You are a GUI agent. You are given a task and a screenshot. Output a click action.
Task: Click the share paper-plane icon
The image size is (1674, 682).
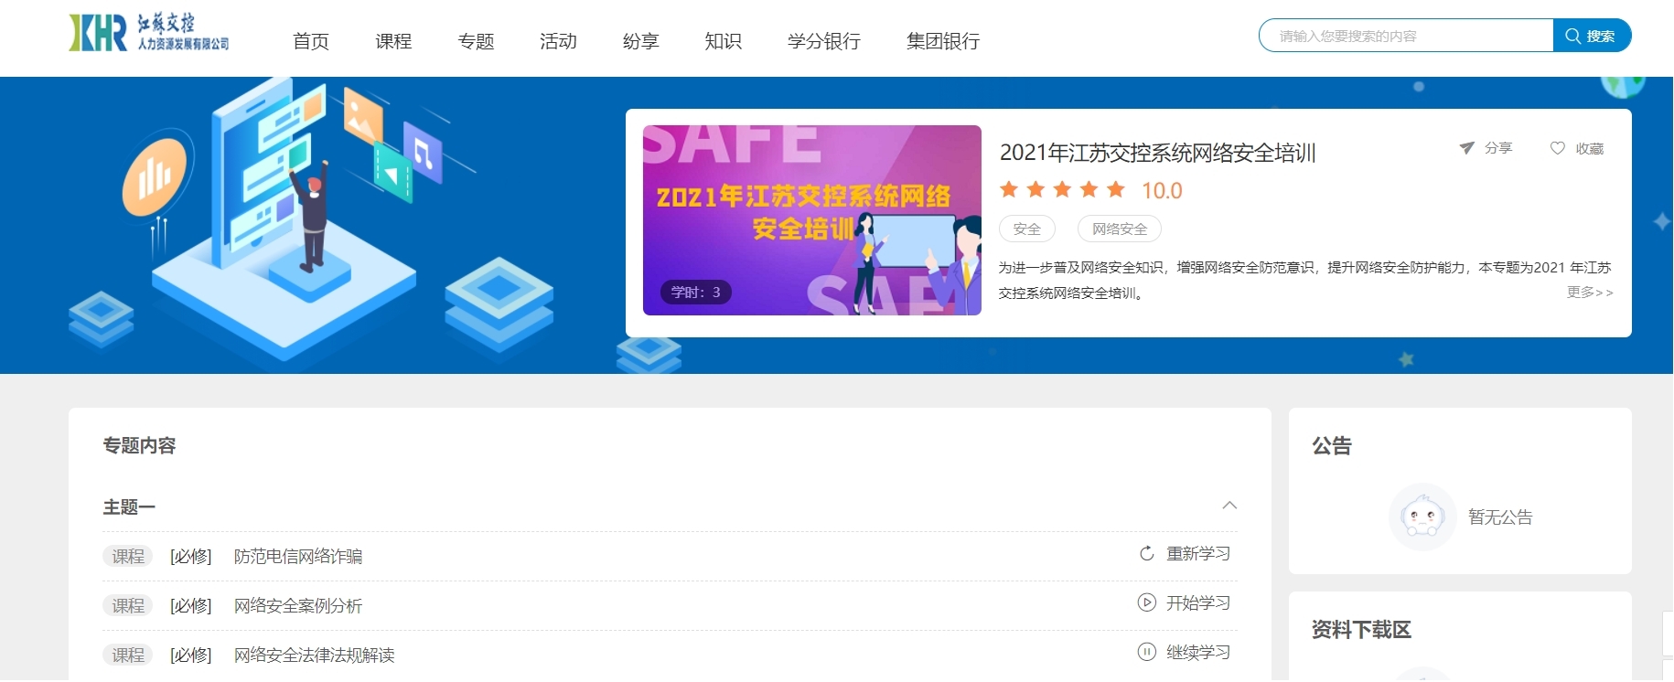(x=1466, y=148)
